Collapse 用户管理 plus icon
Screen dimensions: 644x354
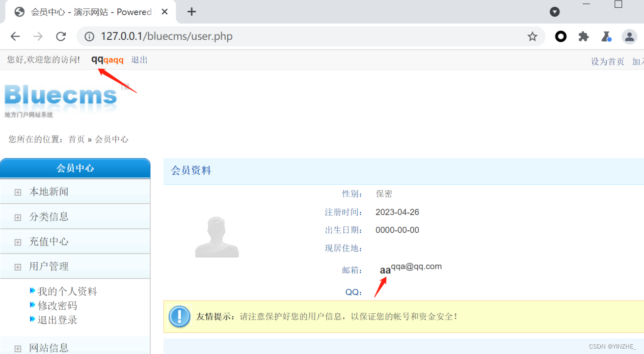[18, 267]
